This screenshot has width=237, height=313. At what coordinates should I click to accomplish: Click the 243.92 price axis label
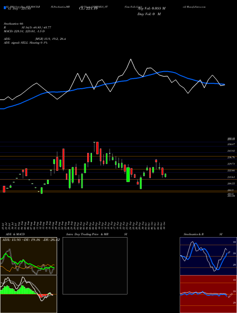click(231, 151)
